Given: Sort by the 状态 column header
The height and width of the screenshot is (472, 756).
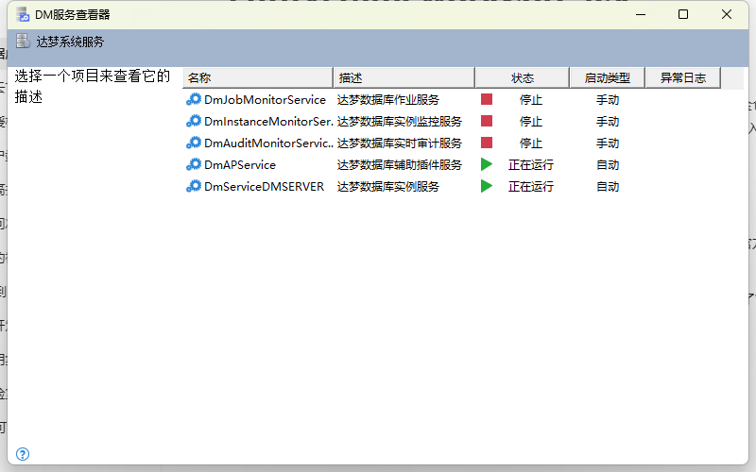Looking at the screenshot, I should click(x=523, y=78).
